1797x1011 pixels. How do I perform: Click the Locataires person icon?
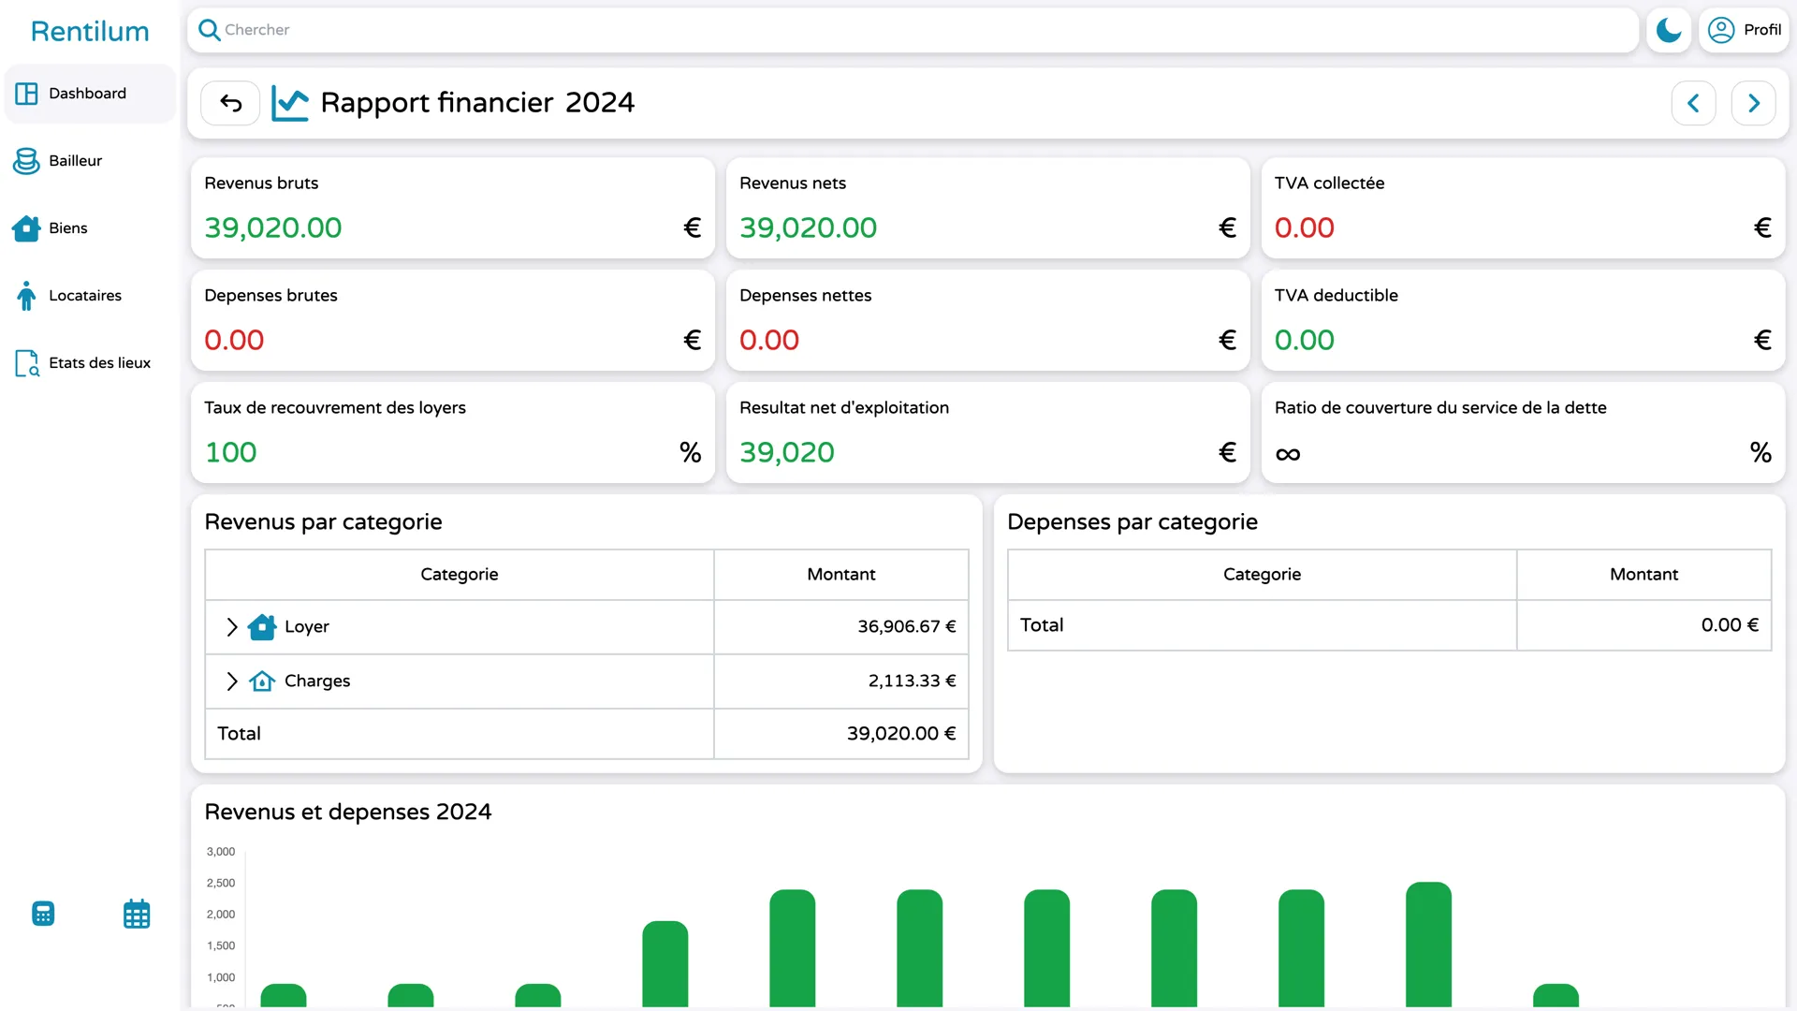pos(26,296)
